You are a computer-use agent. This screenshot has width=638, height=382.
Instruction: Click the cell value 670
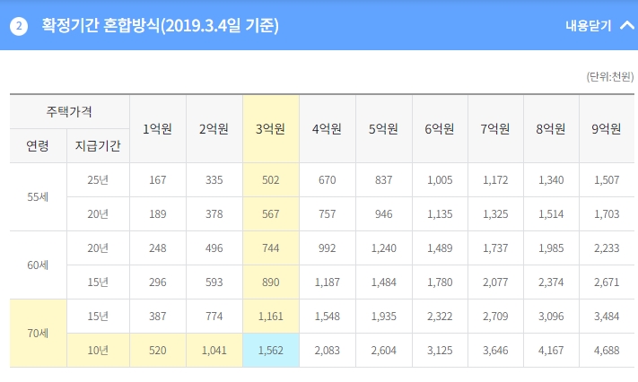coord(328,180)
